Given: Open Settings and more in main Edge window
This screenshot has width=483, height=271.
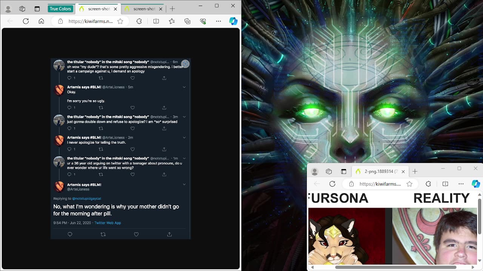Looking at the screenshot, I should (218, 21).
